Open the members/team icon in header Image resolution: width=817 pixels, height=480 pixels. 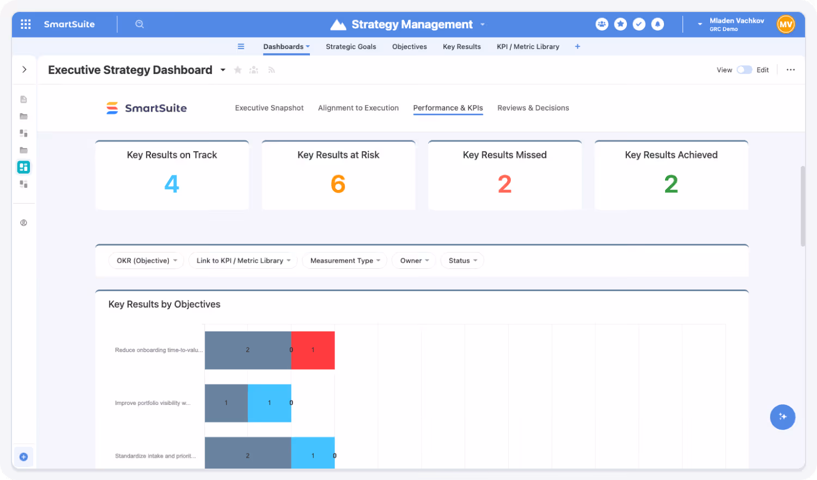(602, 24)
